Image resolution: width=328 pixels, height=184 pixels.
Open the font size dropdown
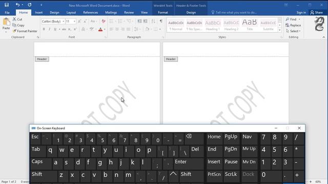[x=74, y=21]
